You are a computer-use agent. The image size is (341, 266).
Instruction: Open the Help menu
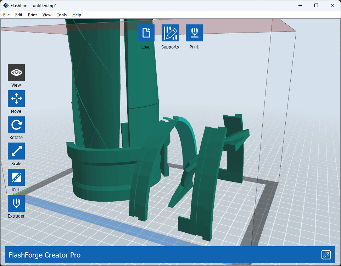point(77,15)
